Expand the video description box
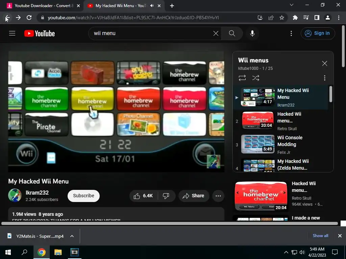The image size is (346, 259). (116, 214)
